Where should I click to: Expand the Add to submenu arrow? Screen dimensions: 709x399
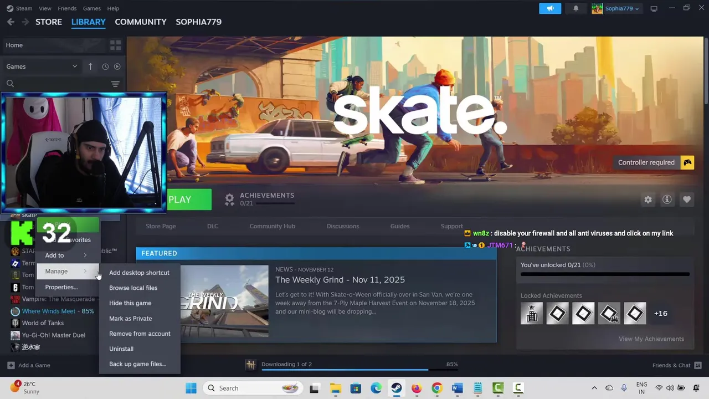(85, 255)
